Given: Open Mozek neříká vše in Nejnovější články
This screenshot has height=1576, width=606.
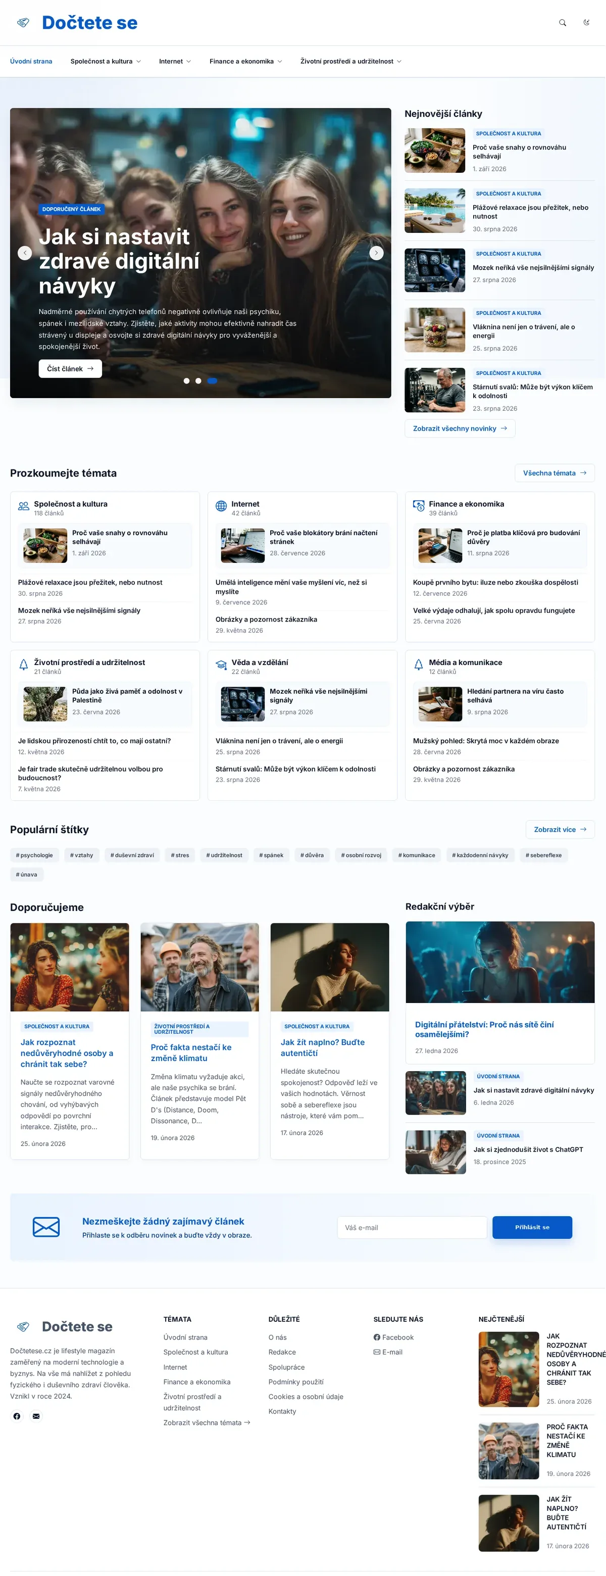Looking at the screenshot, I should click(533, 268).
